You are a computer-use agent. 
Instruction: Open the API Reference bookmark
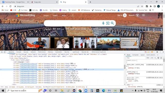(84, 10)
